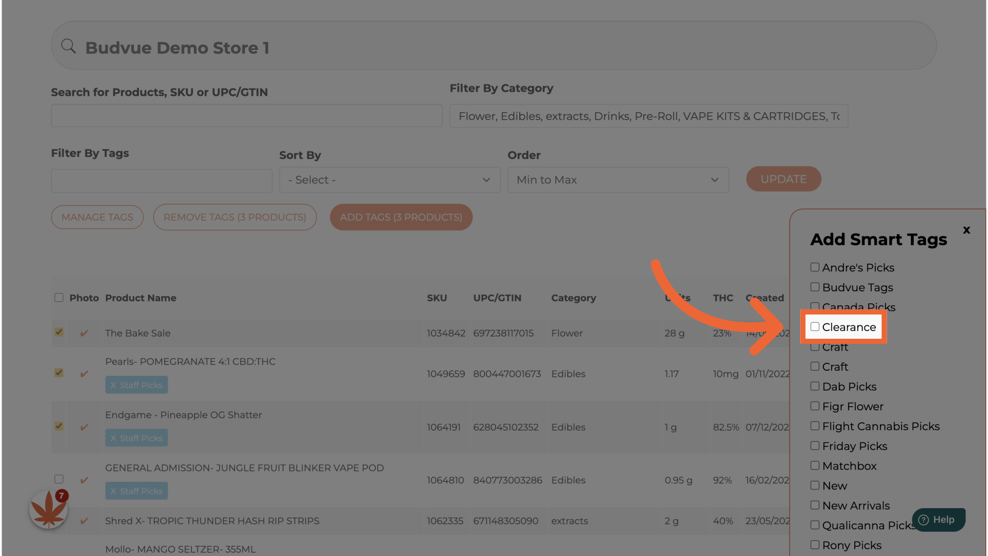Check the Clearance smart tag
988x556 pixels.
pyautogui.click(x=815, y=327)
